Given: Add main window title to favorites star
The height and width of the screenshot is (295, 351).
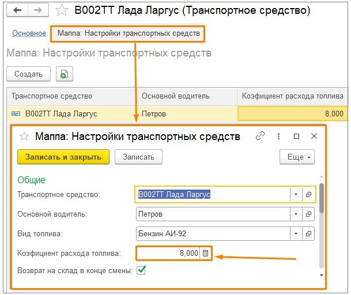Looking at the screenshot, I should click(62, 10).
